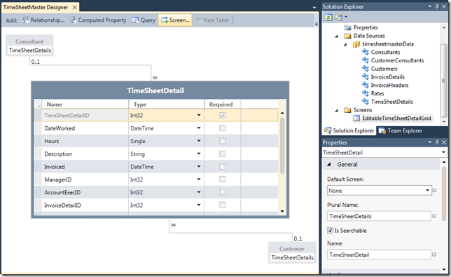Click the Add Screen toolbar button
Viewport: 451px width, 277px height.
(x=175, y=20)
